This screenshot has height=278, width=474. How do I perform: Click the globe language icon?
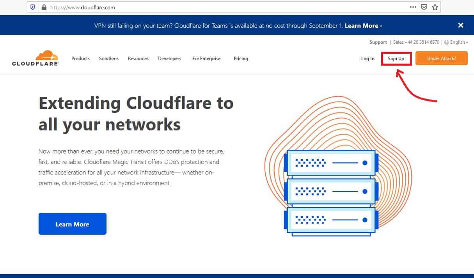[x=447, y=42]
